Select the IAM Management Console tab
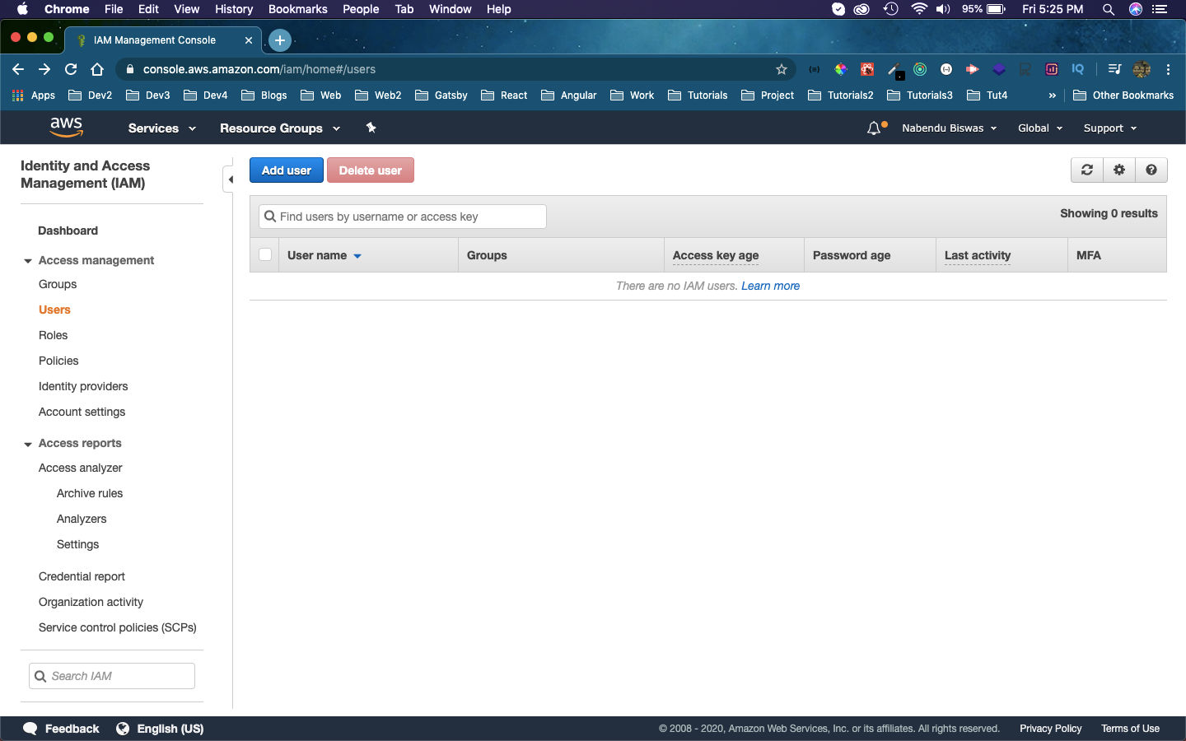Image resolution: width=1186 pixels, height=741 pixels. tap(163, 40)
